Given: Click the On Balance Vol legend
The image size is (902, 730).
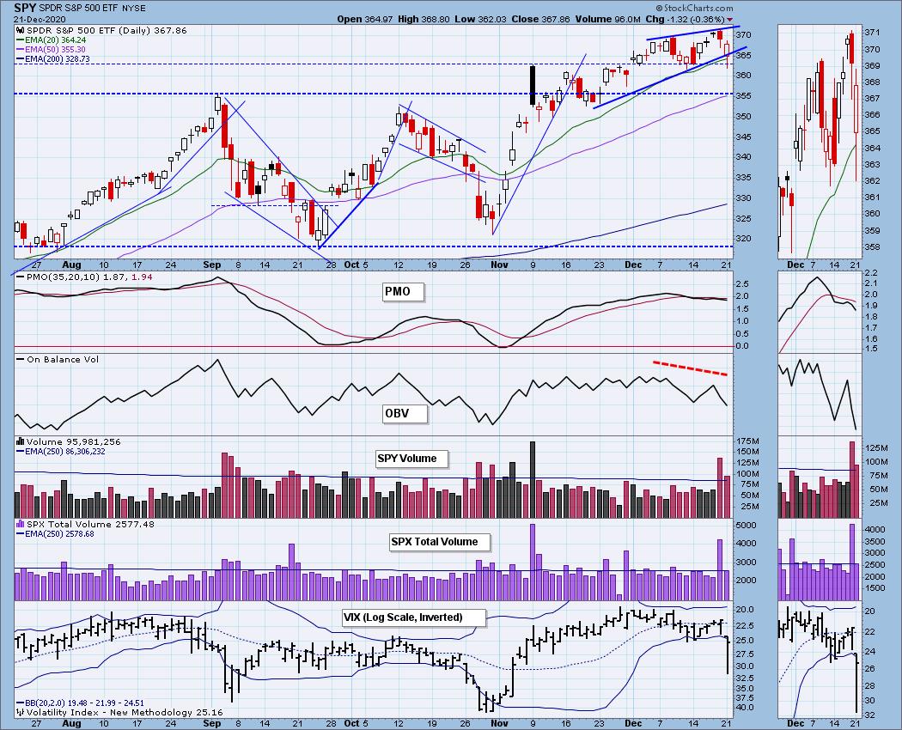Looking at the screenshot, I should click(x=58, y=359).
